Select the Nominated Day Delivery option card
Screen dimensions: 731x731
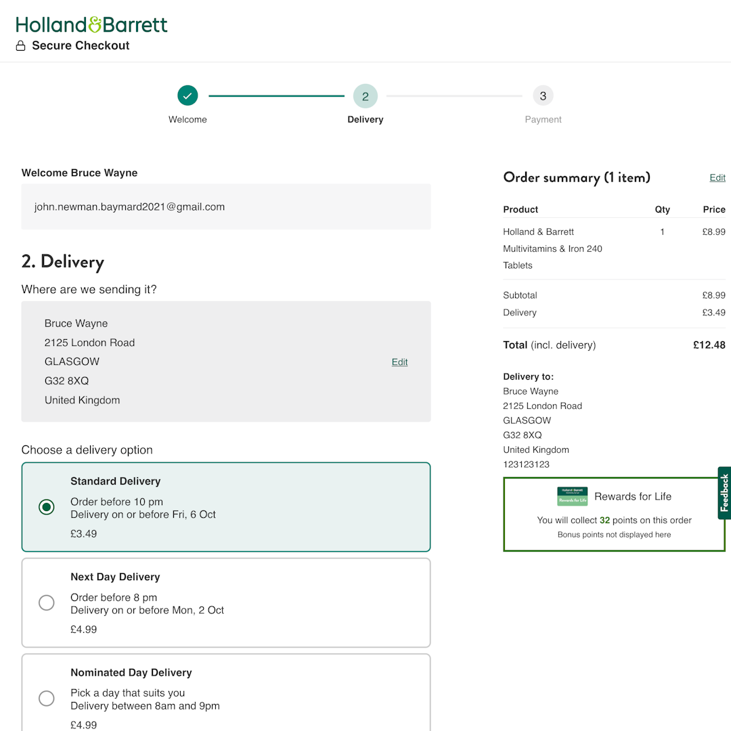(x=226, y=692)
